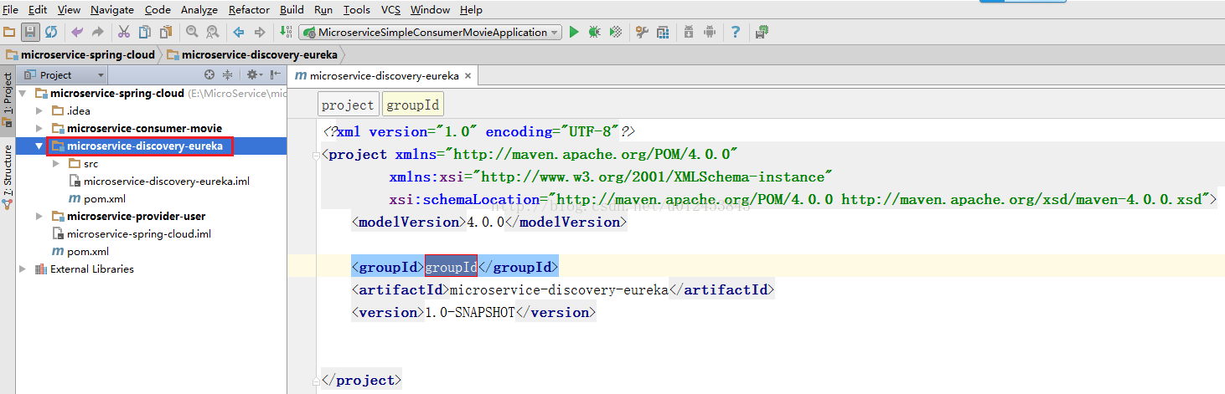Click the Make Project build icon

286,32
